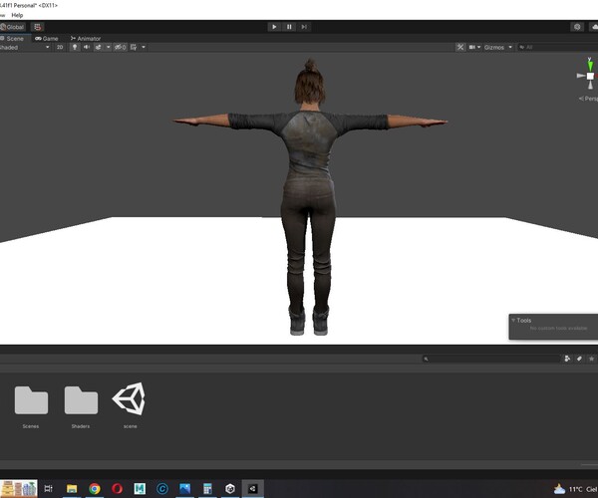Image resolution: width=598 pixels, height=498 pixels.
Task: Open Calculator from the taskbar
Action: point(207,488)
